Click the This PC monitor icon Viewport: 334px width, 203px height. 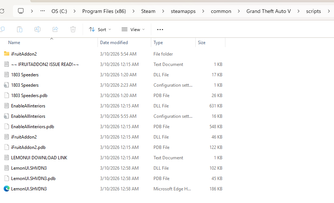[x=21, y=11]
